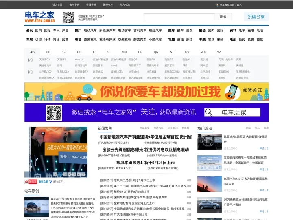This screenshot has height=220, width=293.
Task: Select the EF brand tab
Action: tap(63, 52)
